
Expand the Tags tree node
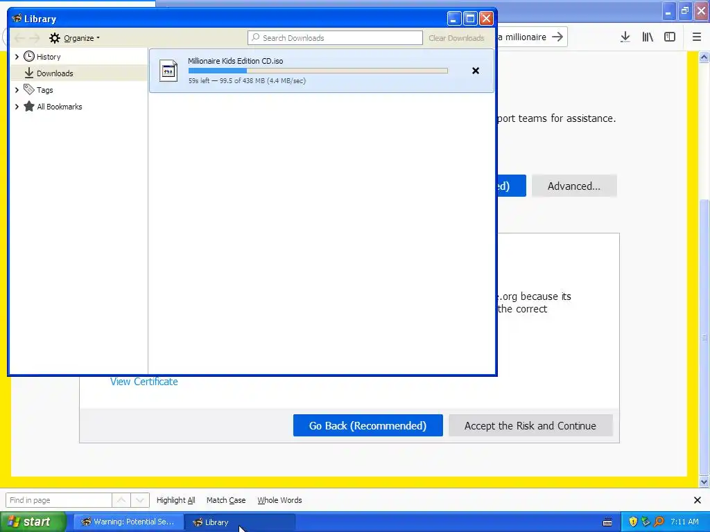point(17,90)
